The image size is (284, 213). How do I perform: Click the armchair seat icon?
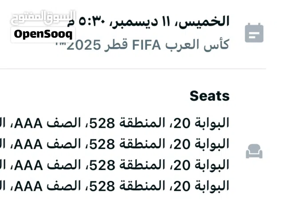tap(254, 152)
